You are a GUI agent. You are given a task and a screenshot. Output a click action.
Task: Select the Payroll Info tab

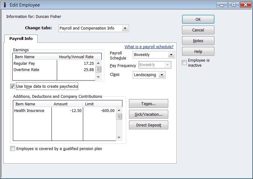coord(21,39)
